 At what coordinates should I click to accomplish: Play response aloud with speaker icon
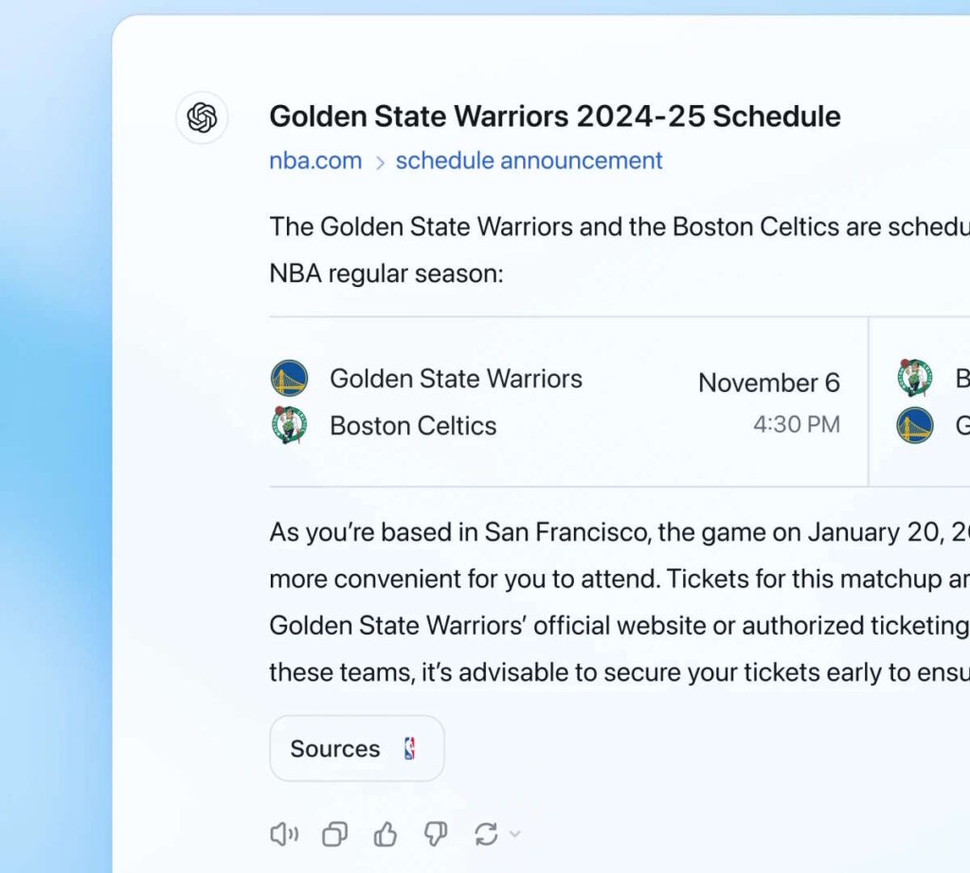284,834
